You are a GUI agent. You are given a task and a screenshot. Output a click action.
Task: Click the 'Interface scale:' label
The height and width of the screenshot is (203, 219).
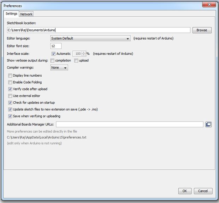pos(18,54)
